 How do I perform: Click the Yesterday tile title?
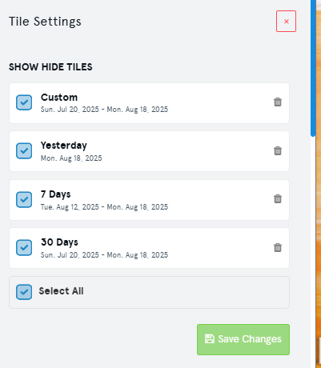tap(64, 146)
